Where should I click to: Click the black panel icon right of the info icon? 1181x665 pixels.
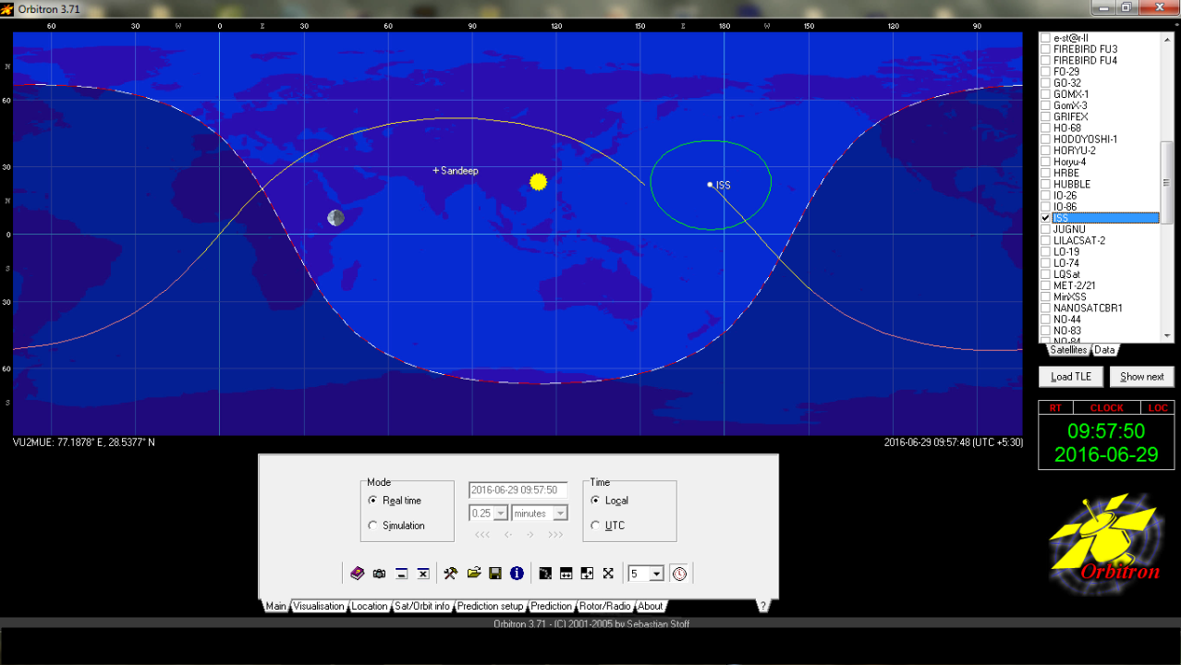pos(545,574)
